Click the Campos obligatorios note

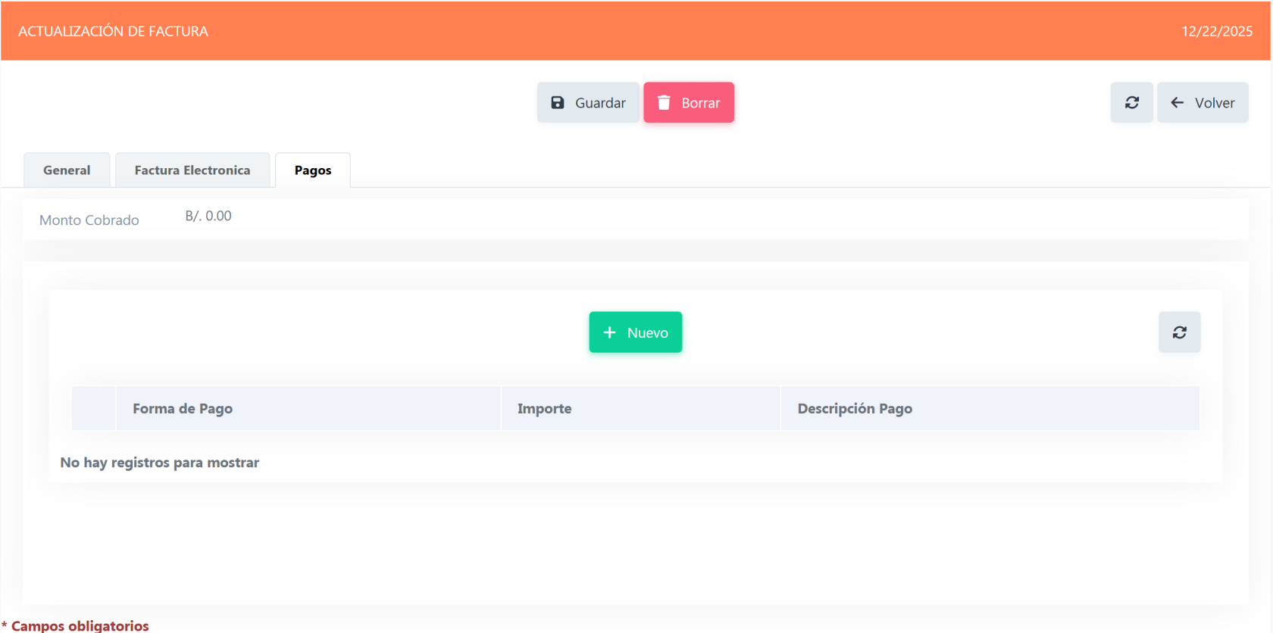pos(80,625)
